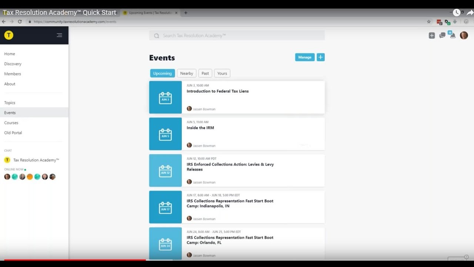Viewport: 474px width, 267px height.
Task: Click Jassen Bowman on the Indianapolis event
Action: click(204, 219)
